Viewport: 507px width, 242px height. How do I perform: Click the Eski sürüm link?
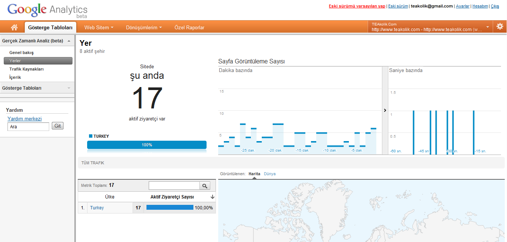tap(398, 6)
